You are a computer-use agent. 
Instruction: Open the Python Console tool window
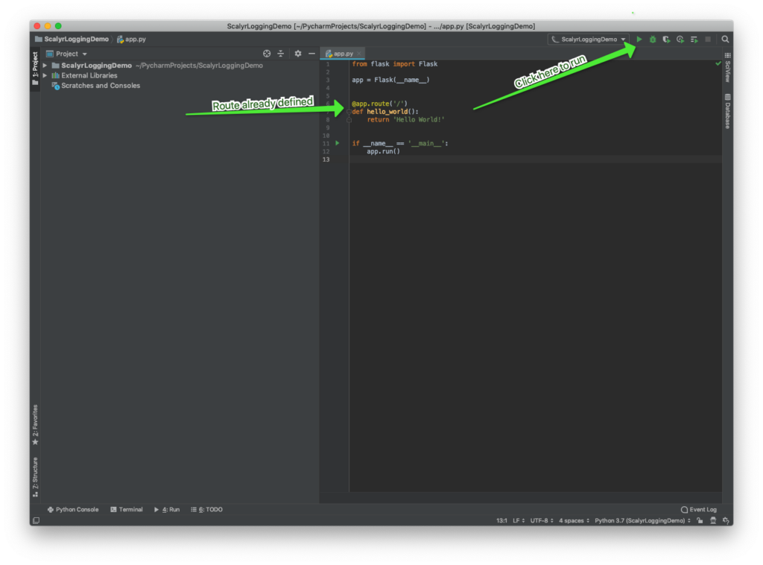tap(73, 510)
